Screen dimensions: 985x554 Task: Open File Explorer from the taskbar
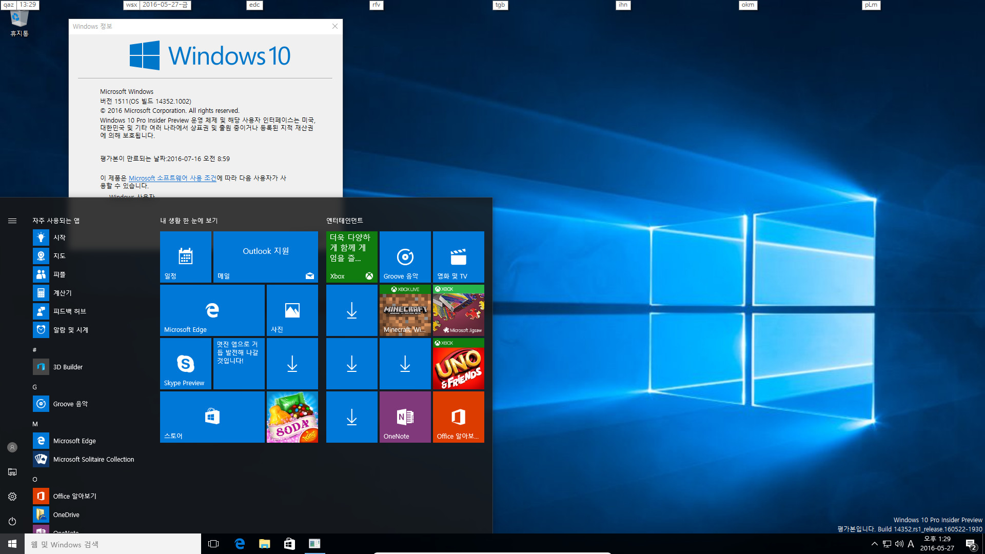click(264, 544)
